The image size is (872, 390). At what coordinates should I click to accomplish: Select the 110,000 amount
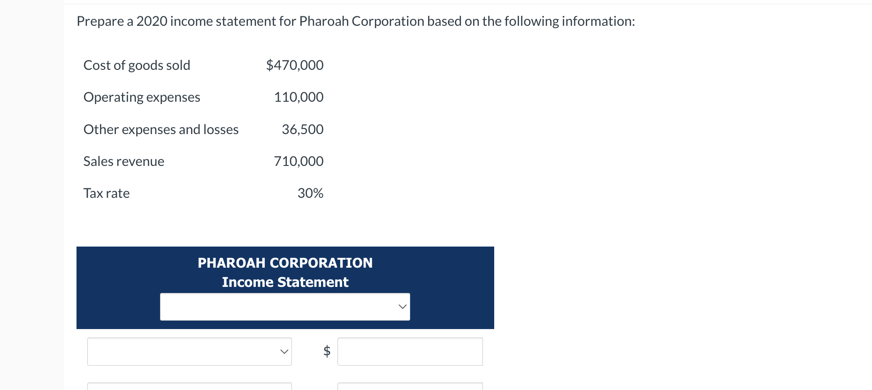(298, 97)
